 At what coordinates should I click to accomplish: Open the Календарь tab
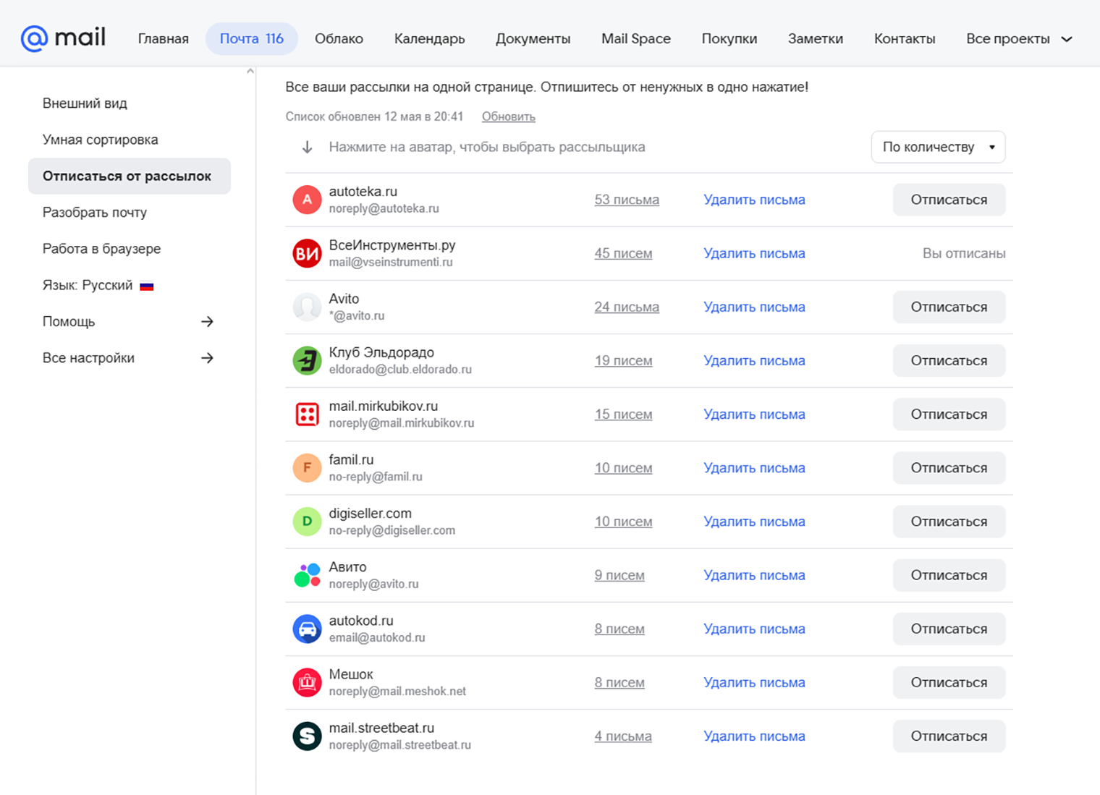pyautogui.click(x=429, y=38)
